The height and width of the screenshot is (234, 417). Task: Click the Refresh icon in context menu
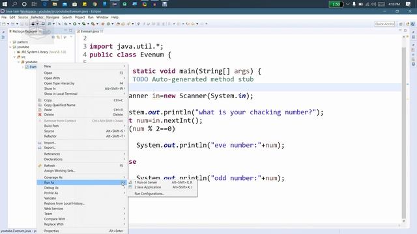coord(40,166)
